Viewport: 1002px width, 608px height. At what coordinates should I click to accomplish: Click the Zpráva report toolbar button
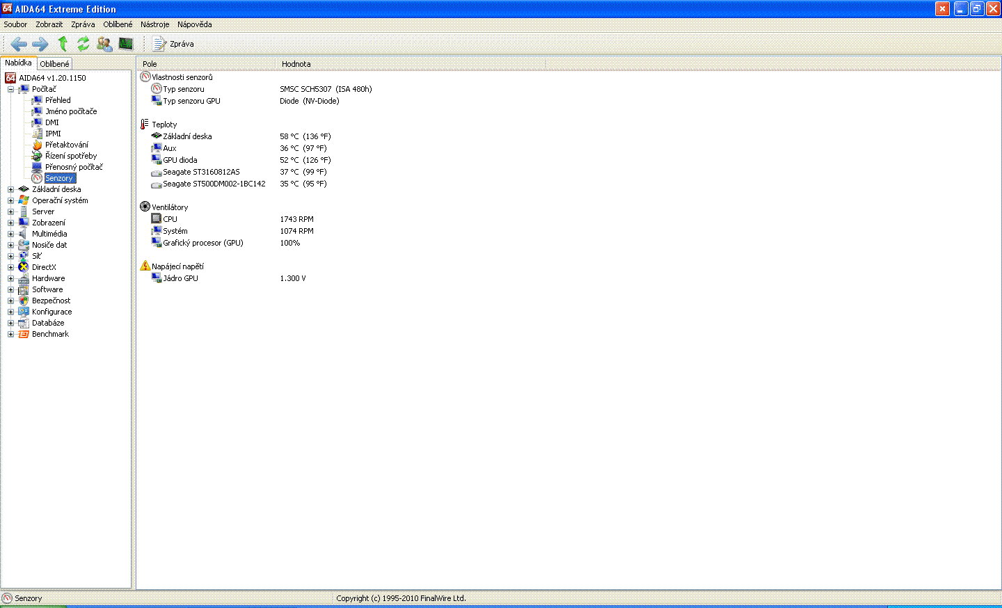pyautogui.click(x=173, y=44)
